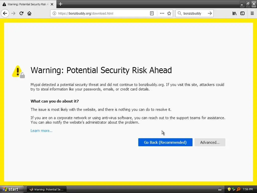The width and height of the screenshot is (257, 193).
Task: Click the Windows start button
Action: point(12,189)
